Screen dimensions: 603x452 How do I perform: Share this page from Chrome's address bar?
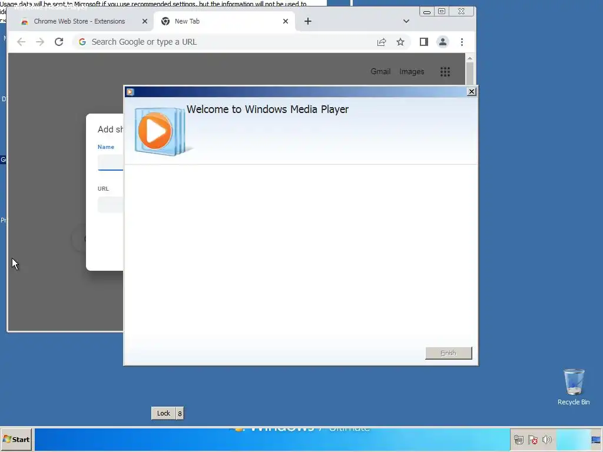point(382,42)
